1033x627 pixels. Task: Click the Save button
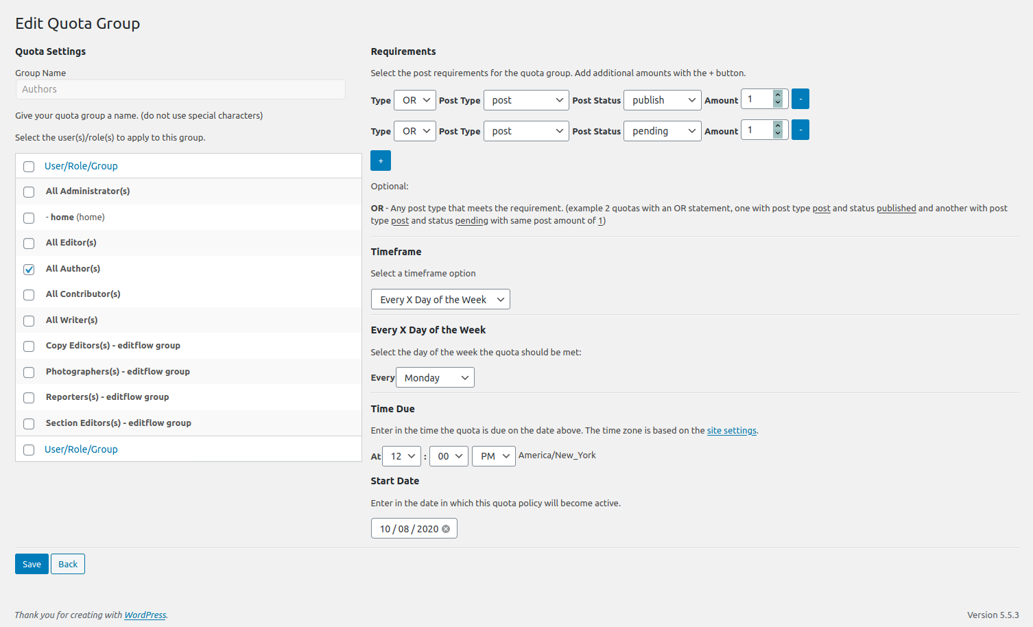[x=32, y=564]
